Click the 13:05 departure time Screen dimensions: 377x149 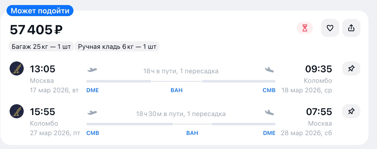(42, 69)
